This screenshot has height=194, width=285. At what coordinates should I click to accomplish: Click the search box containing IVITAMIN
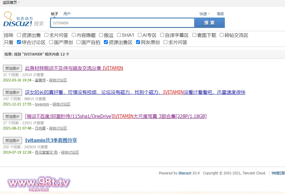(122, 23)
